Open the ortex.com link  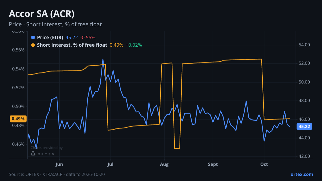[x=302, y=174]
